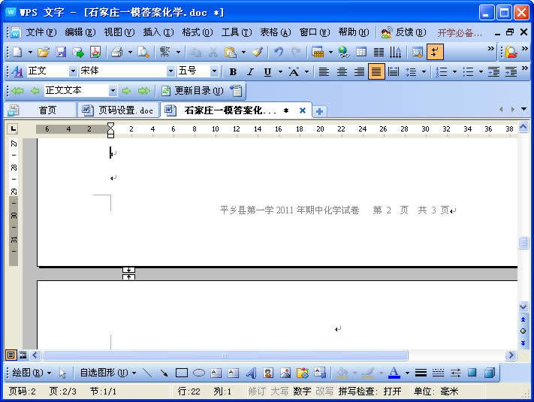Viewport: 534px width, 402px height.
Task: Click the Center alignment icon
Action: (342, 71)
